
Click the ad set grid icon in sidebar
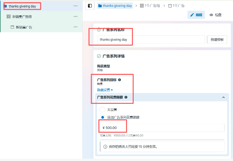tap(8, 17)
